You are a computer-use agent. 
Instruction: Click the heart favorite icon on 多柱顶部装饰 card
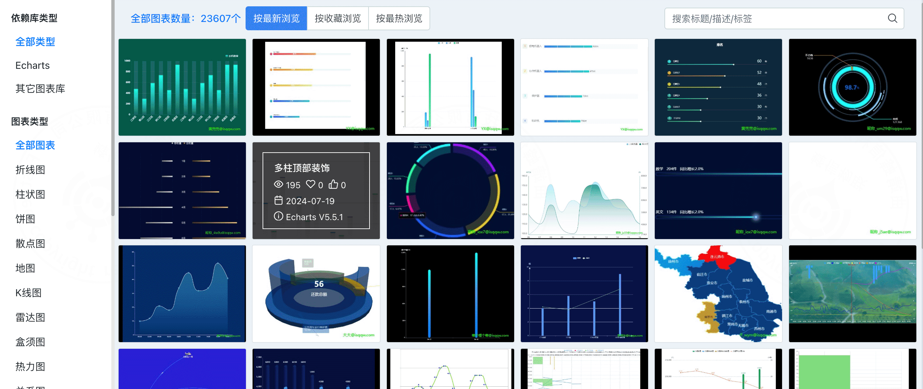[x=310, y=184]
